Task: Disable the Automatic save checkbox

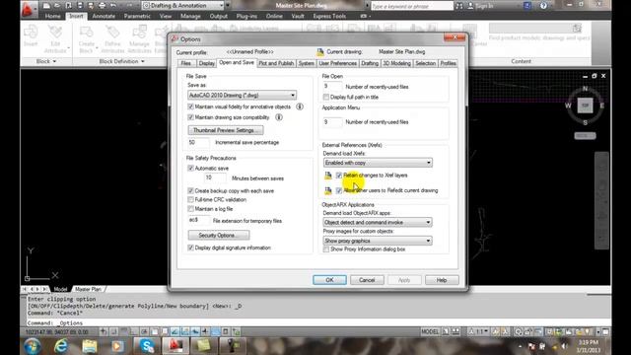Action: pos(190,168)
